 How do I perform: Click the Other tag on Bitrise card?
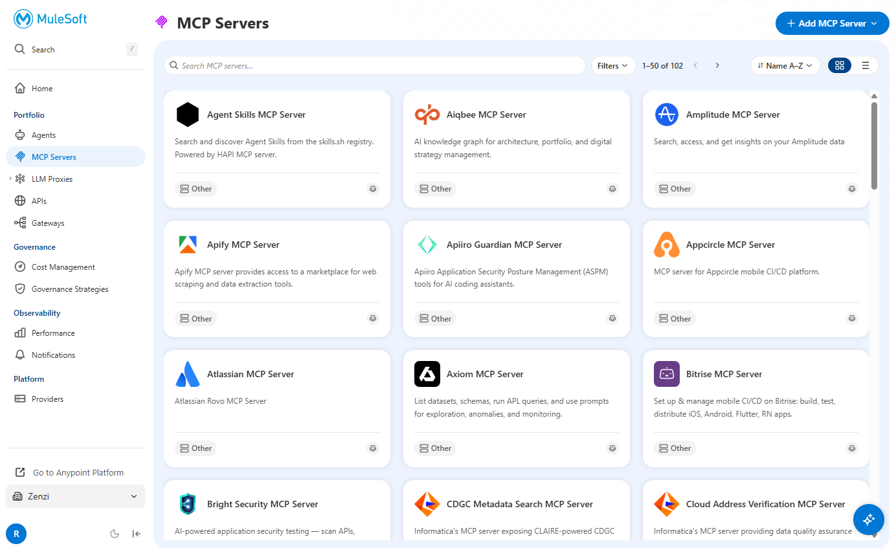[675, 448]
